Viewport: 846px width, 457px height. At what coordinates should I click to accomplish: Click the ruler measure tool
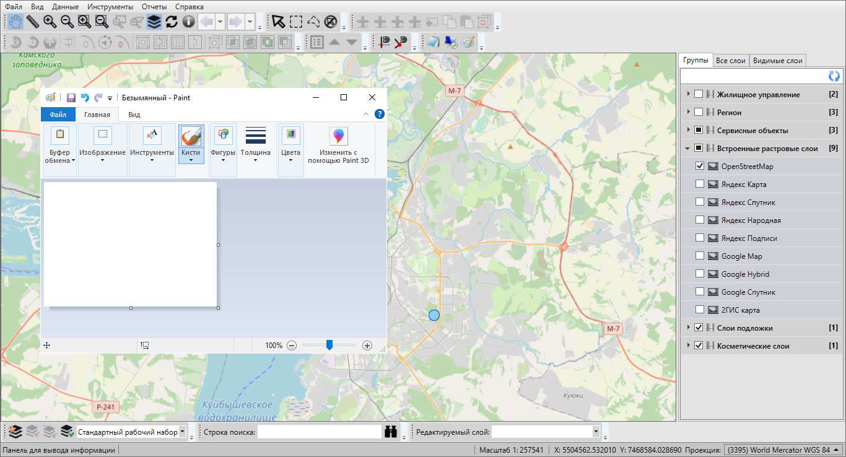[x=33, y=22]
